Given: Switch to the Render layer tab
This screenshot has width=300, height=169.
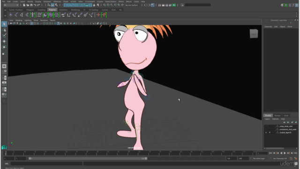Looking at the screenshot, I should coord(277,115).
